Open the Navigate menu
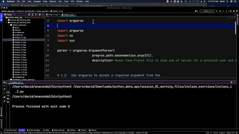This screenshot has width=239, height=134. tap(37, 1)
